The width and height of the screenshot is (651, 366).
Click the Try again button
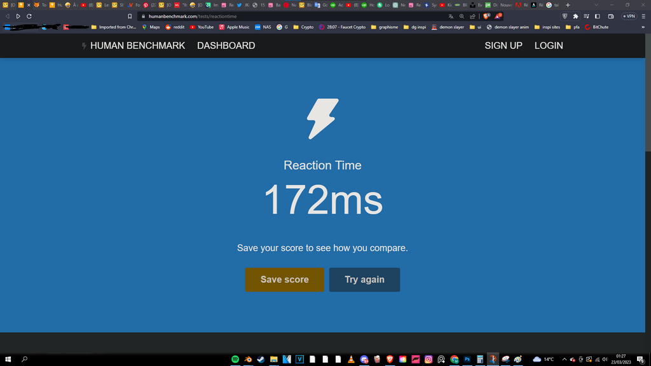pyautogui.click(x=364, y=280)
